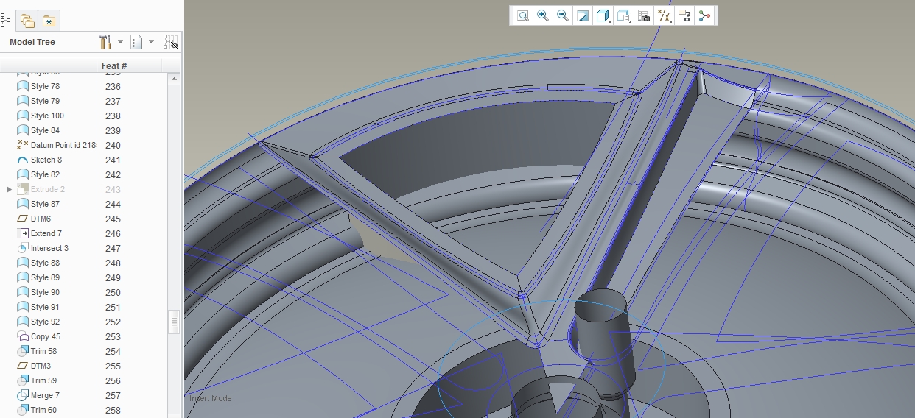The width and height of the screenshot is (915, 418).
Task: Open the View Manager camera icon
Action: (644, 15)
